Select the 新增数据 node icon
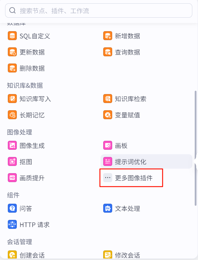Screen dimensions: 198x260 click(108, 36)
